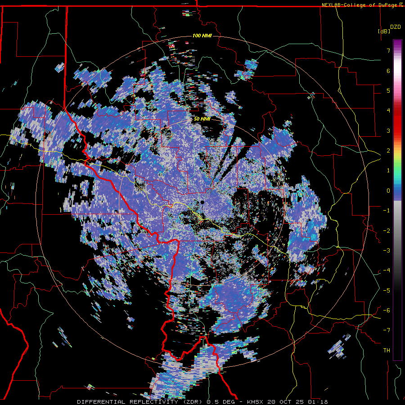This screenshot has height=405, width=405.
Task: Click the 0 value on the dB scale
Action: point(388,191)
